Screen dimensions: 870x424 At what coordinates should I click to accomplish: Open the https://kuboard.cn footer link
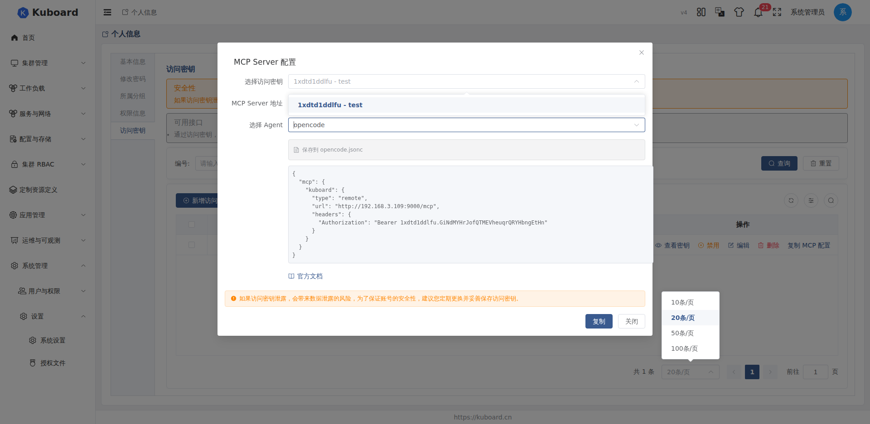click(483, 417)
